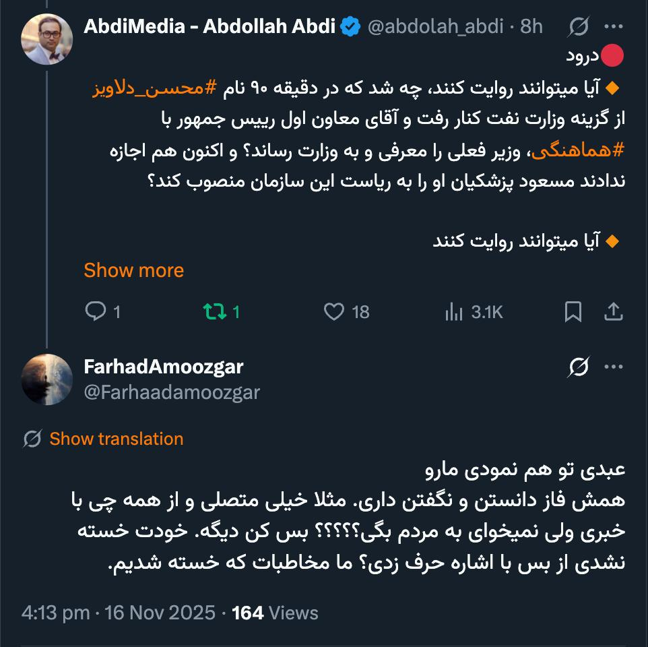Screen dimensions: 648x647
Task: Click the blue verified badge
Action: (x=350, y=27)
